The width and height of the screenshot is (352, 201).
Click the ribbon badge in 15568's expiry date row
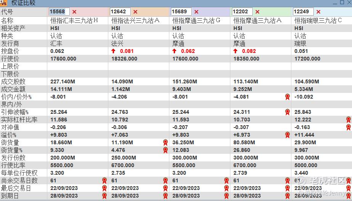point(104,196)
